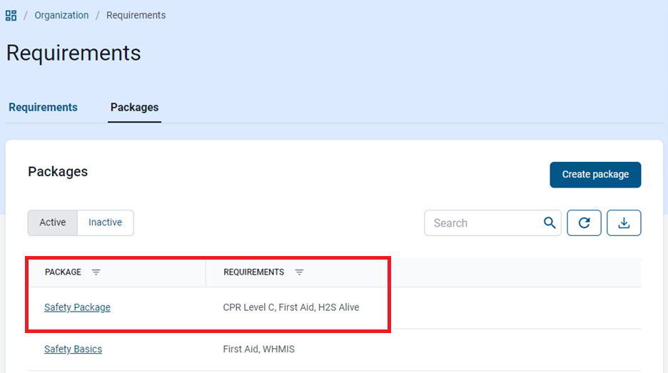Open the Safety Package link
The height and width of the screenshot is (373, 668).
pos(77,307)
